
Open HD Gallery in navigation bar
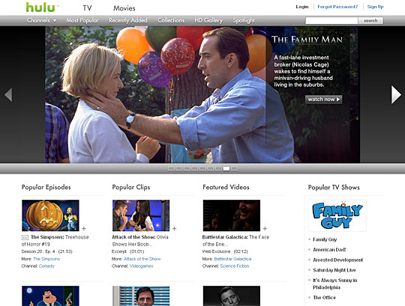[x=208, y=20]
